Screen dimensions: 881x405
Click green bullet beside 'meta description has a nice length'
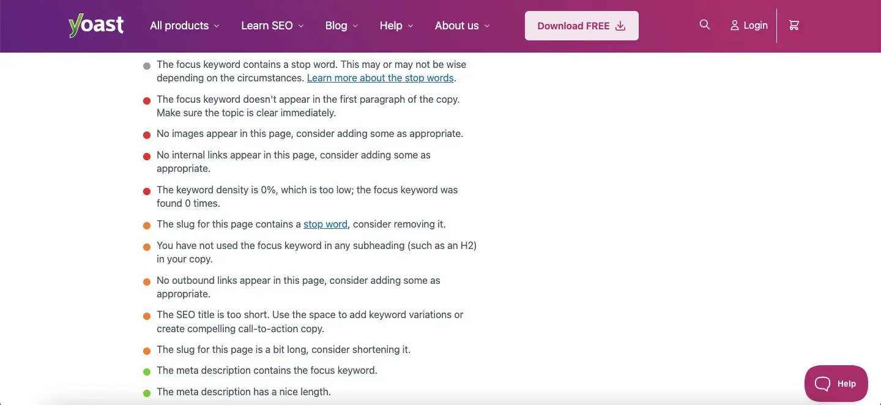(x=147, y=393)
